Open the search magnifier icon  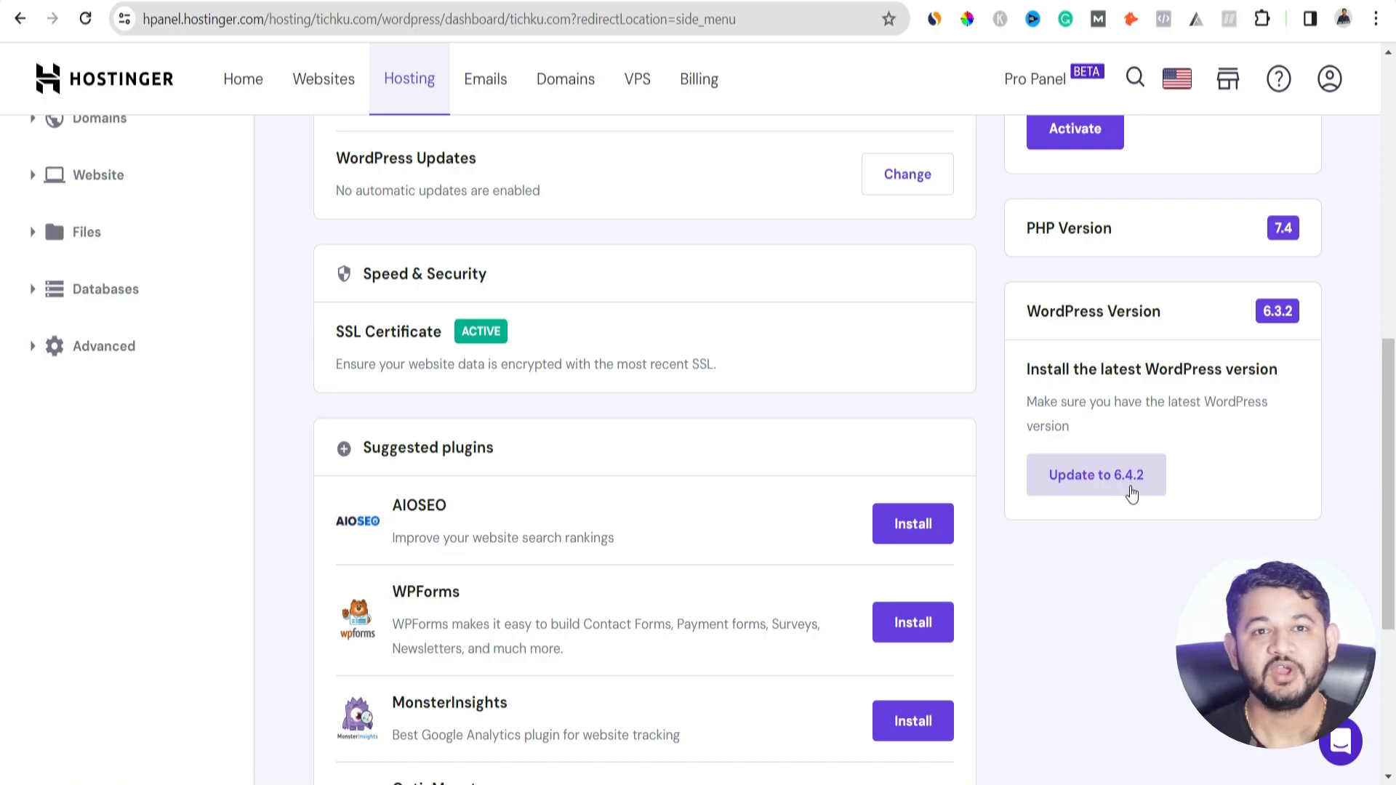click(x=1135, y=78)
